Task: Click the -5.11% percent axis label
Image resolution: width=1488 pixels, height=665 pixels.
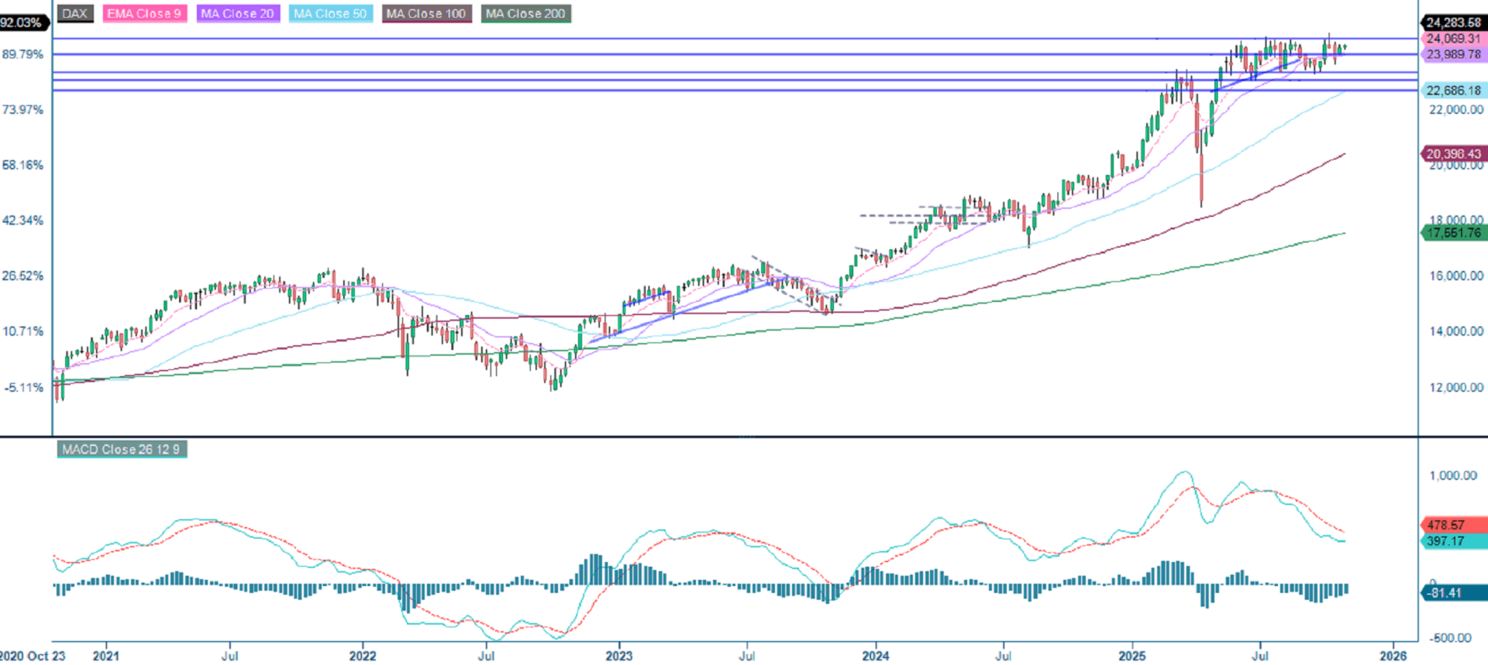Action: click(23, 387)
